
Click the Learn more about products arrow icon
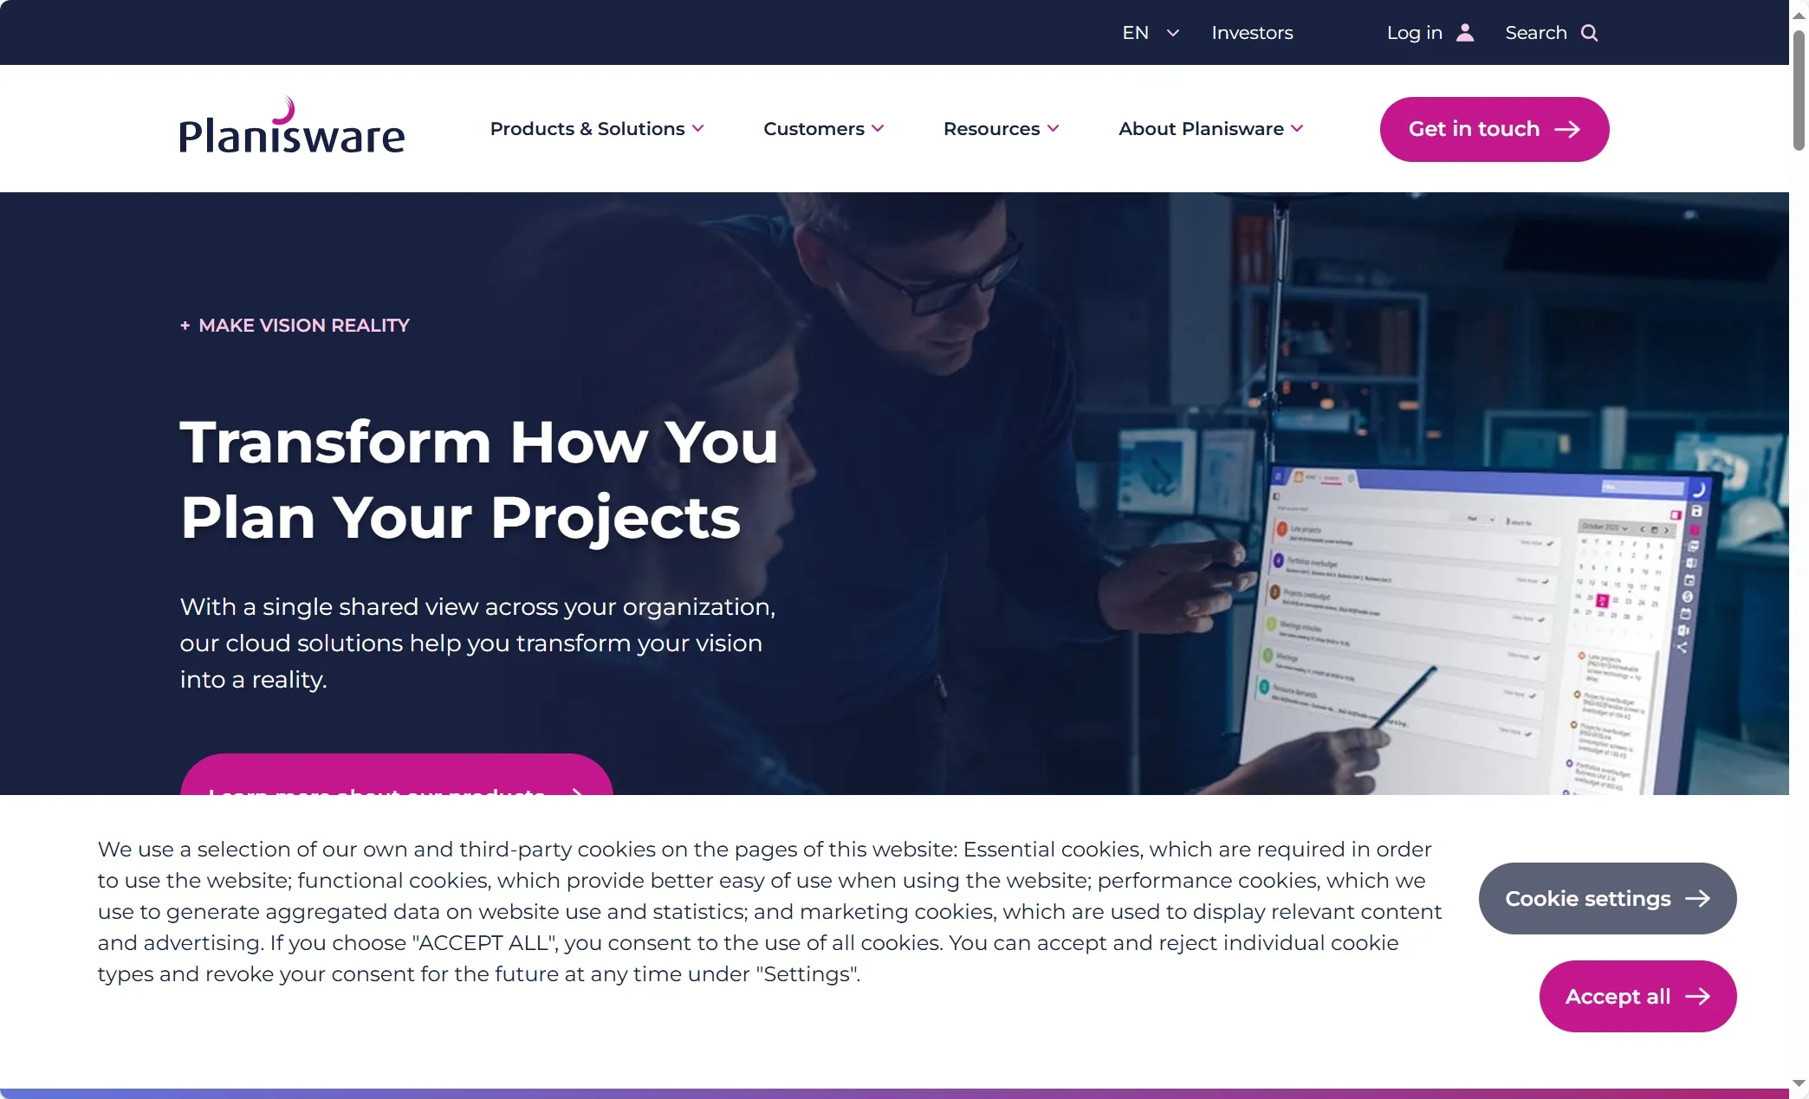578,794
